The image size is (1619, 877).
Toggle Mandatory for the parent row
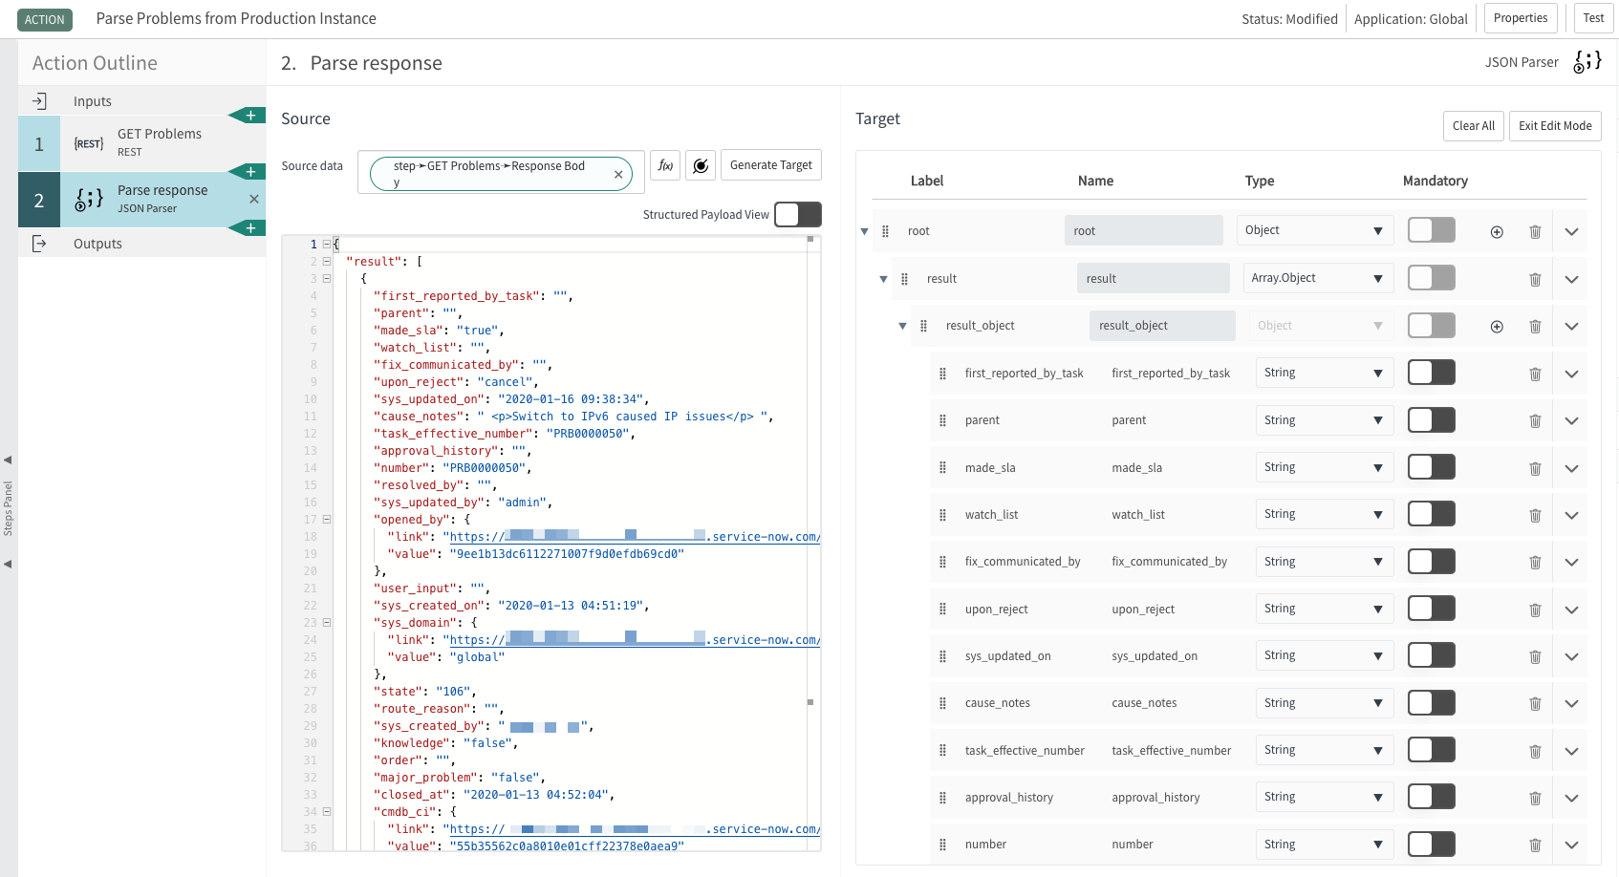[1432, 419]
